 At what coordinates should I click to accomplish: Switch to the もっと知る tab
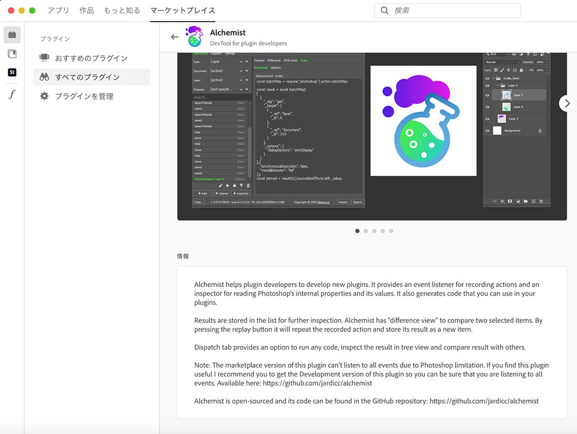pos(122,11)
